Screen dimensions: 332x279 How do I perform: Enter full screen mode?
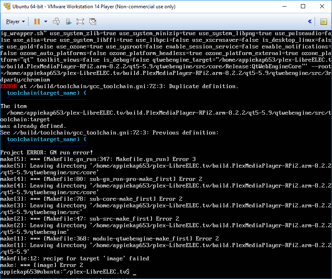click(80, 22)
